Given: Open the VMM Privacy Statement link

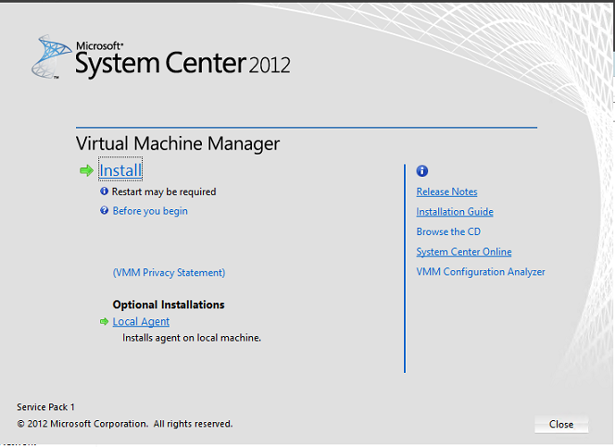Looking at the screenshot, I should 169,272.
